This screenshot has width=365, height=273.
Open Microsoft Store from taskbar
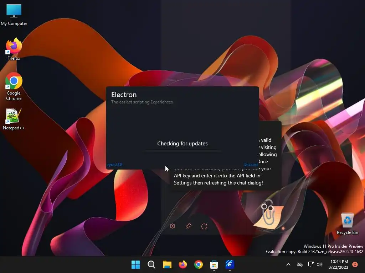click(x=214, y=264)
